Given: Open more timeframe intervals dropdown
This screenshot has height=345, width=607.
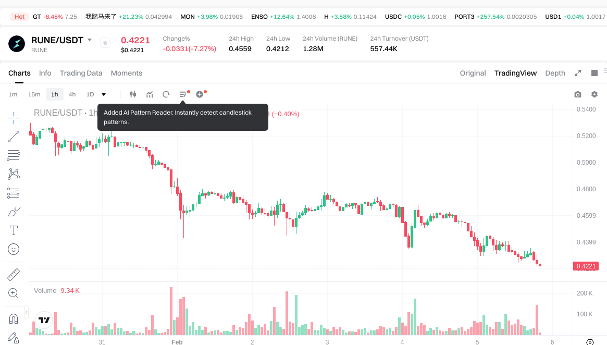Looking at the screenshot, I should (x=104, y=94).
